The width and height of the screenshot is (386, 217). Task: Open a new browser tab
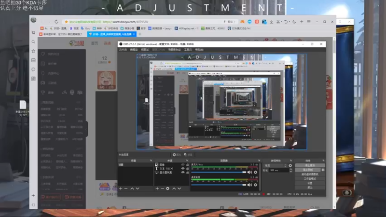[x=140, y=34]
